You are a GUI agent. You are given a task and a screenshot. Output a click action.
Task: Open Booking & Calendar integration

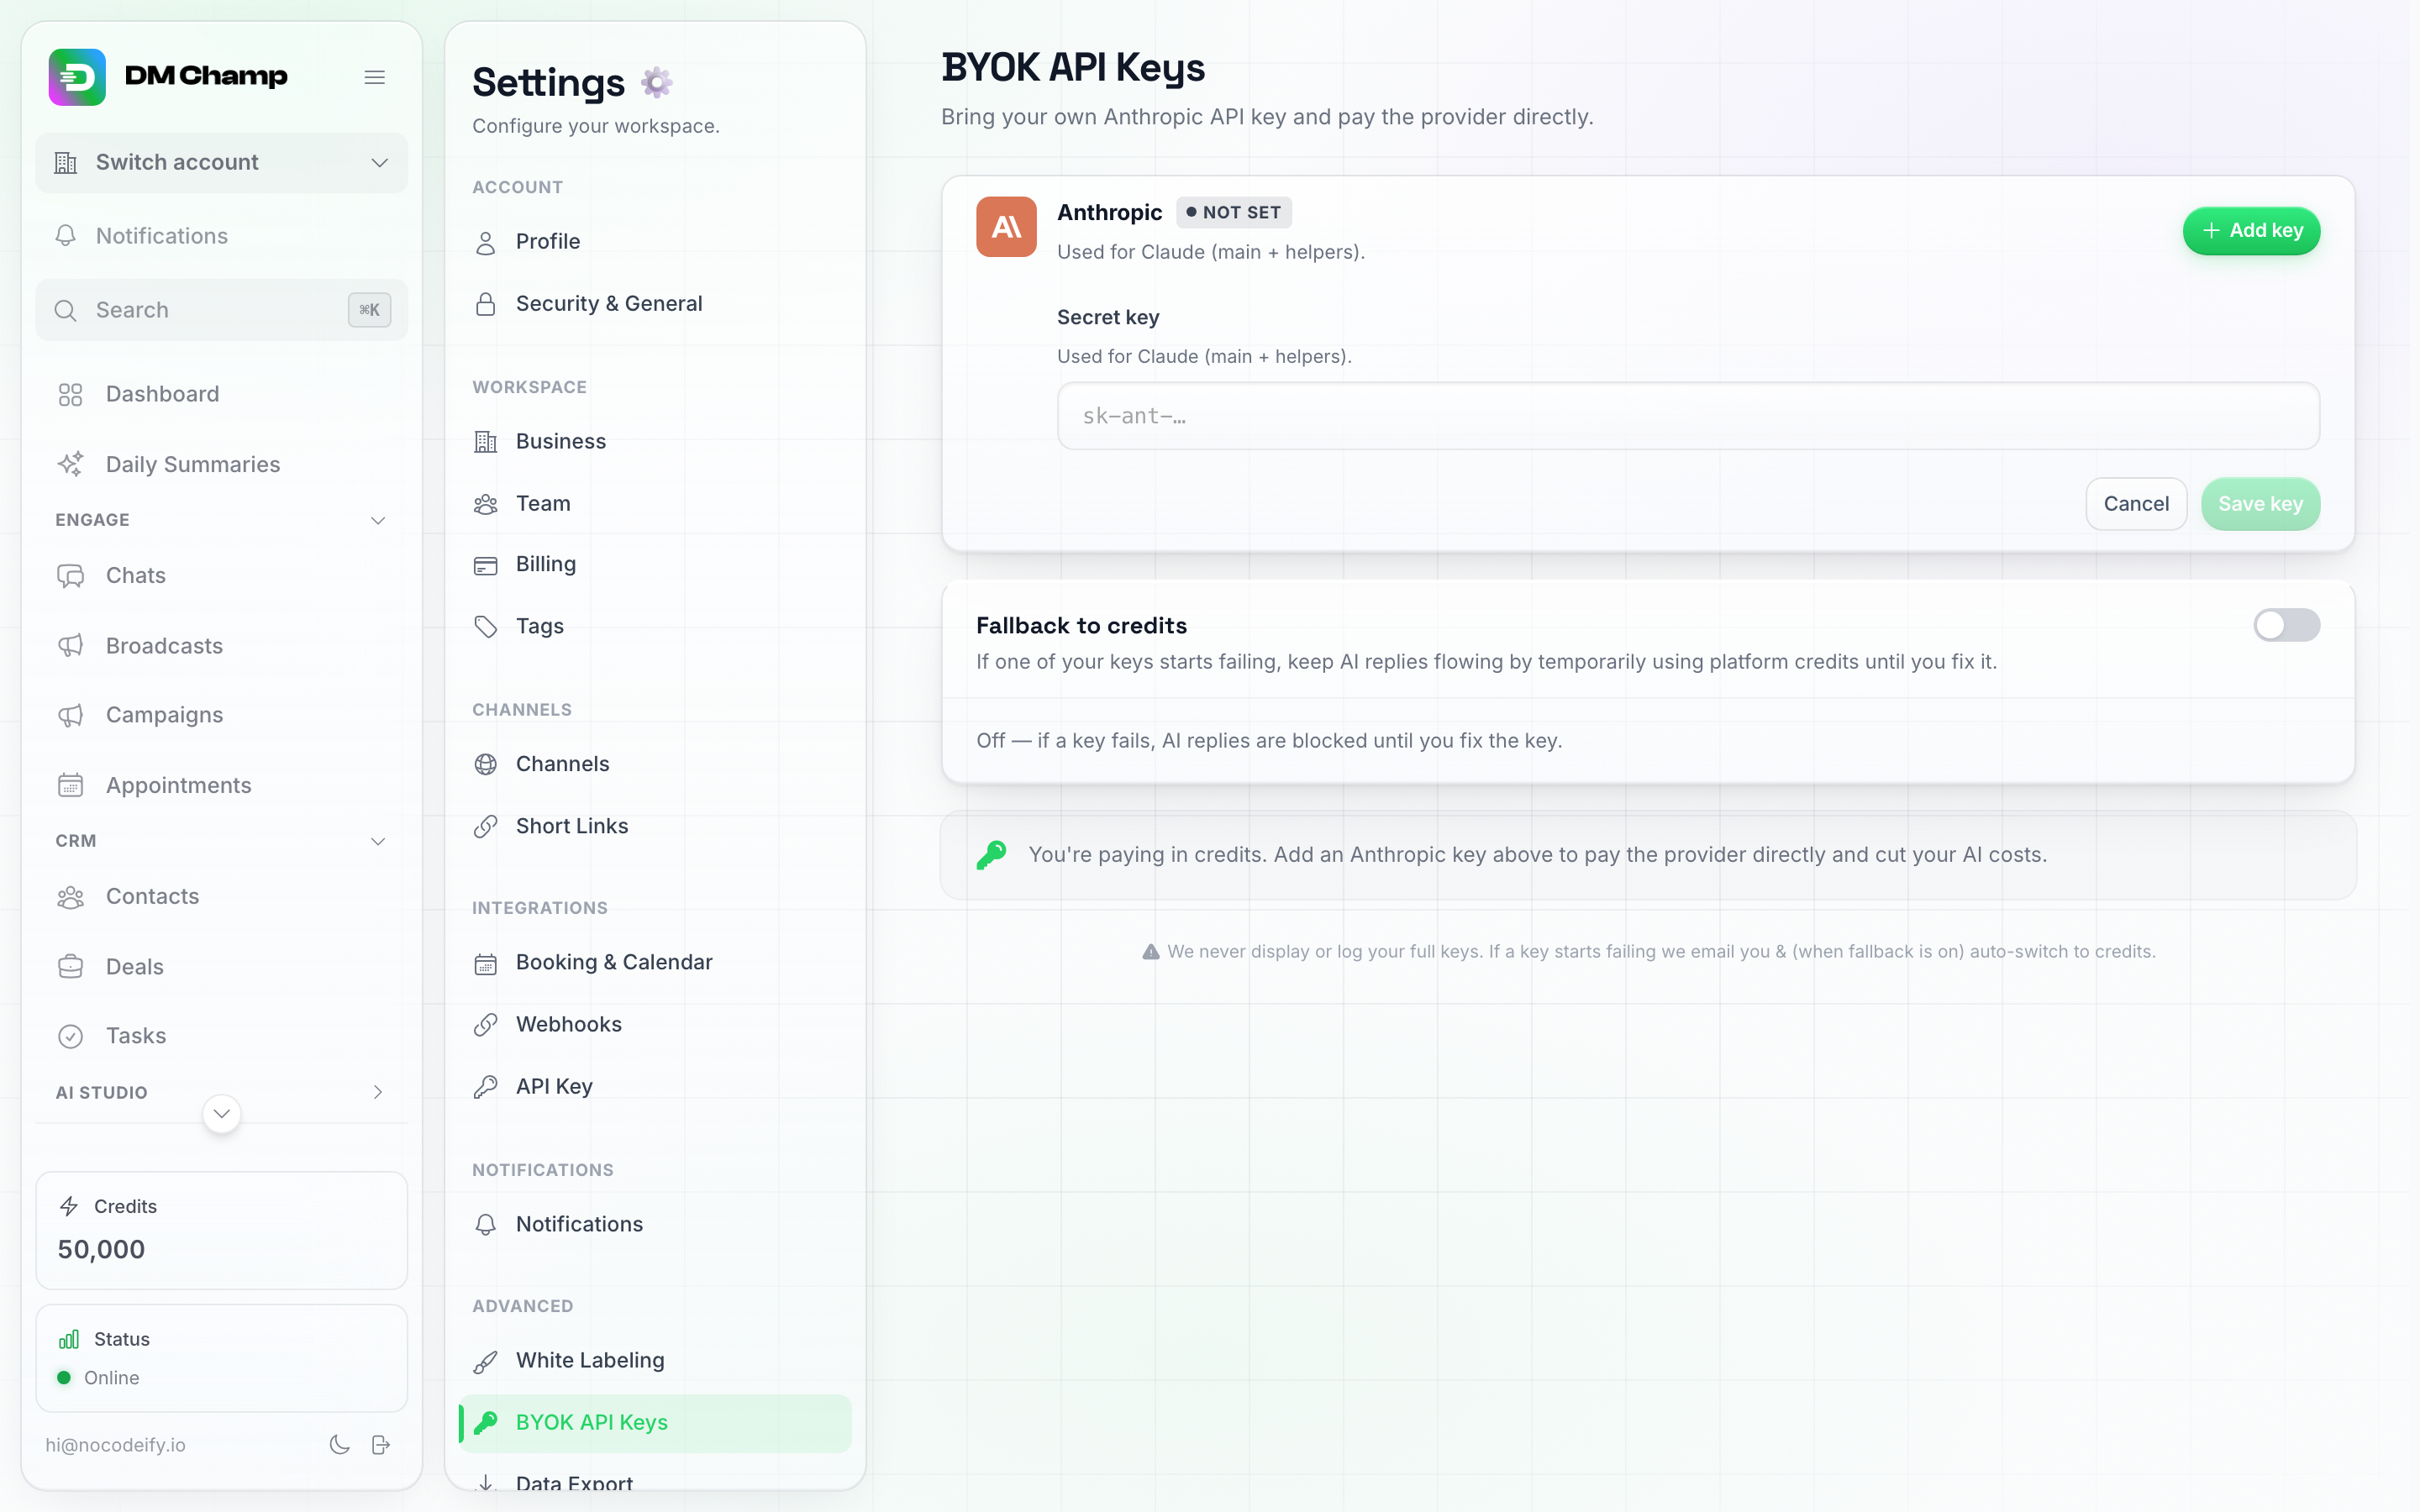(656, 962)
